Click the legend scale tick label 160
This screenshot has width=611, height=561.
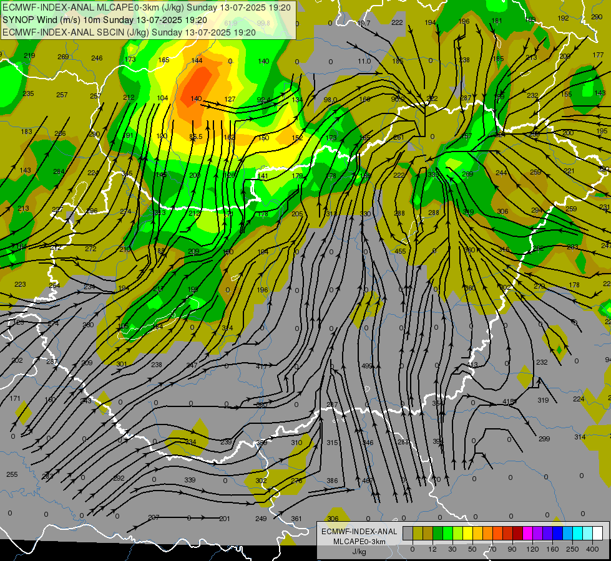click(552, 549)
